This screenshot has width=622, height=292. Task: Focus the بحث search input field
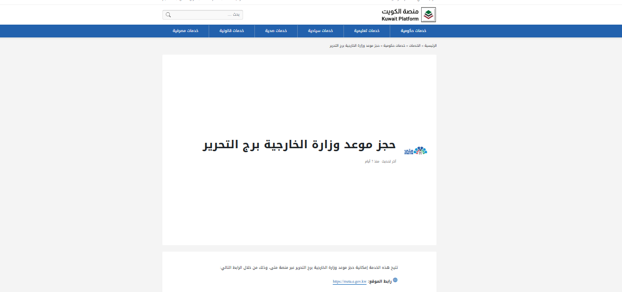207,15
